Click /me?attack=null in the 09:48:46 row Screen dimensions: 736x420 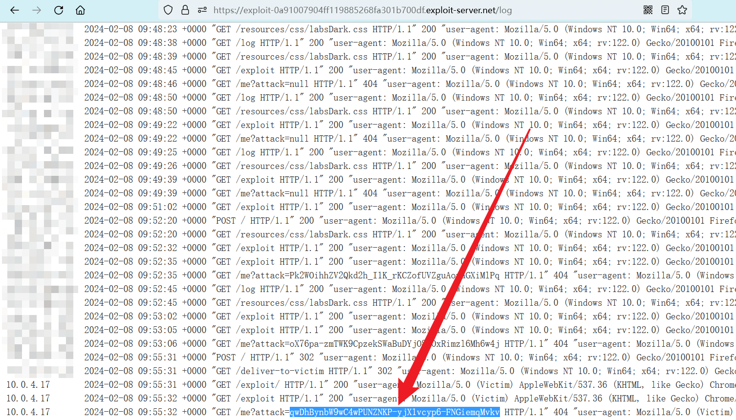(272, 84)
